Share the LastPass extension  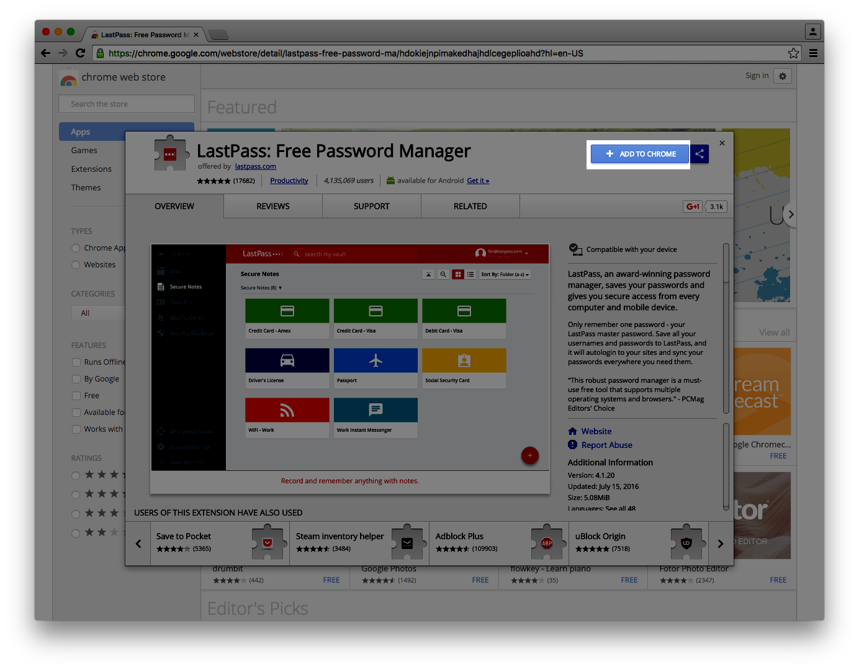699,154
